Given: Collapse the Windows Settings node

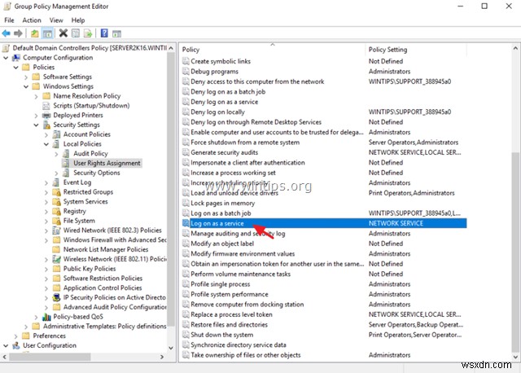Looking at the screenshot, I should point(26,87).
